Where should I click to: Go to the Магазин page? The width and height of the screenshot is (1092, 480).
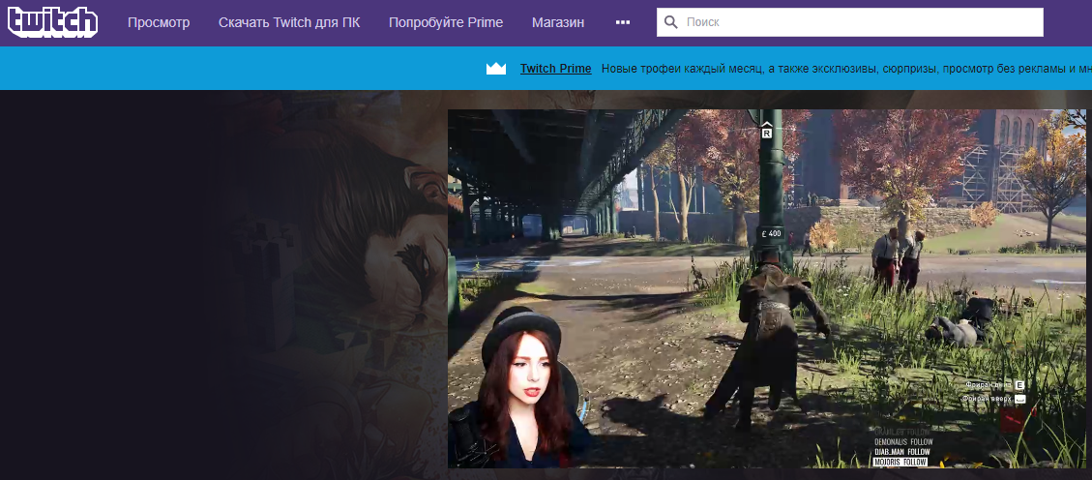coord(558,22)
